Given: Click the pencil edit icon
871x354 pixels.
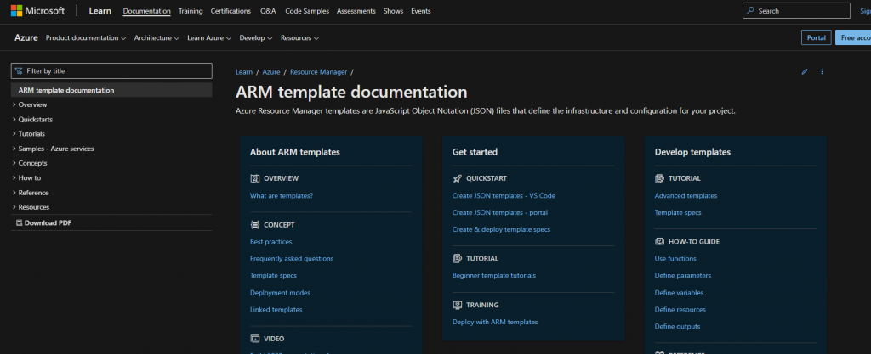Looking at the screenshot, I should coord(805,72).
